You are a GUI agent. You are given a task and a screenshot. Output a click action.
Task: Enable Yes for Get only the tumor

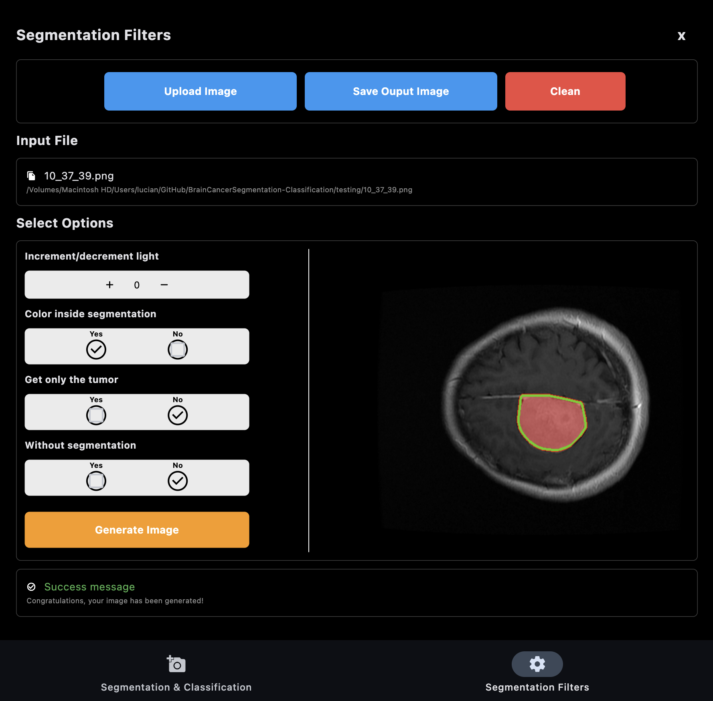click(x=96, y=415)
